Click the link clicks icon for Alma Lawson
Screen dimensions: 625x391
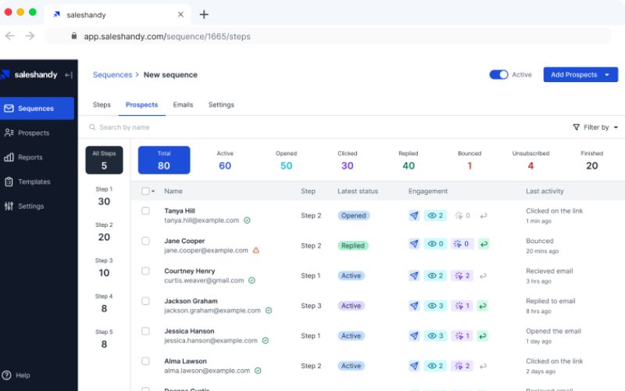click(x=459, y=366)
